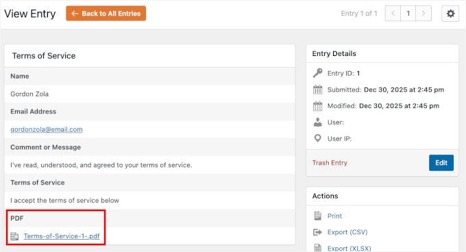
Task: Click the Modified calendar icon
Action: (317, 106)
